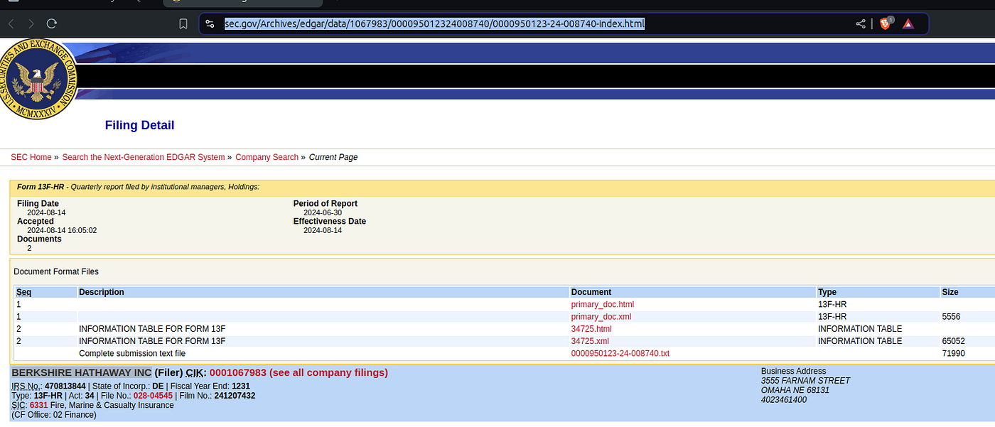Select Accepted value 2024-08-14 16:05:02
The image size is (995, 427).
click(62, 230)
